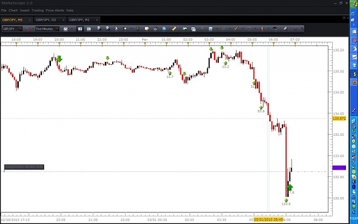Click the highlighted 03/01/2010 05:45 date label
Viewport: 358px width, 224px height.
268,219
